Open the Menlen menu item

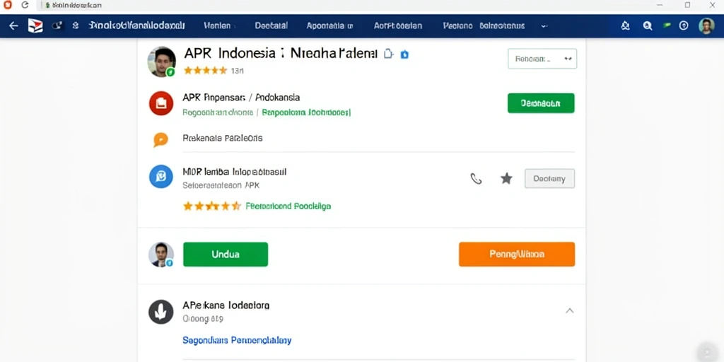[217, 26]
